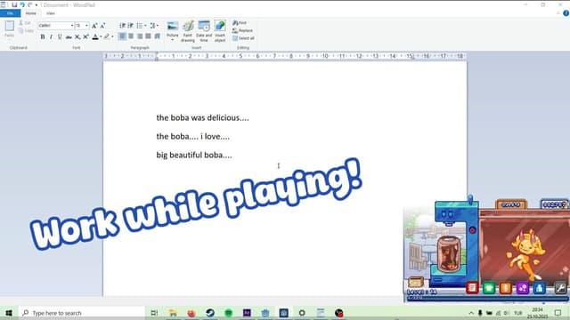Open the Customize Quick Access Toolbar arrow
Image resolution: width=570 pixels, height=320 pixels.
(x=37, y=5)
